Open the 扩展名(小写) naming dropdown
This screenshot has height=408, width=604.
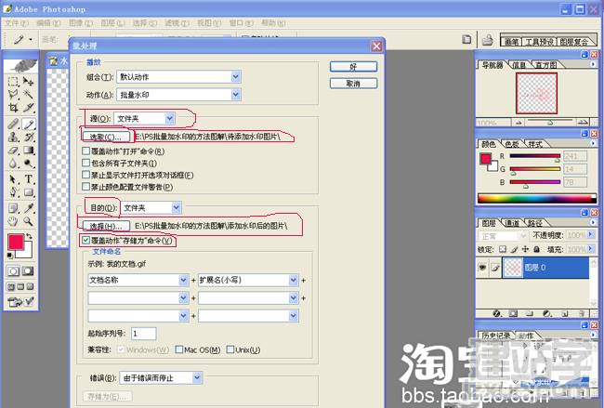tap(294, 280)
